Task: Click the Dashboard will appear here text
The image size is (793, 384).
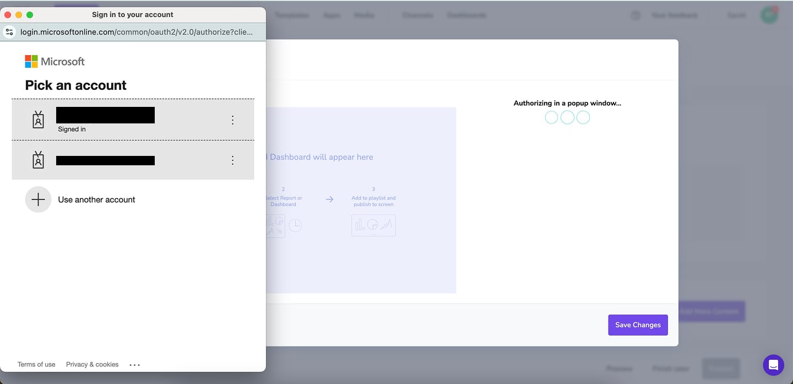Action: coord(321,157)
